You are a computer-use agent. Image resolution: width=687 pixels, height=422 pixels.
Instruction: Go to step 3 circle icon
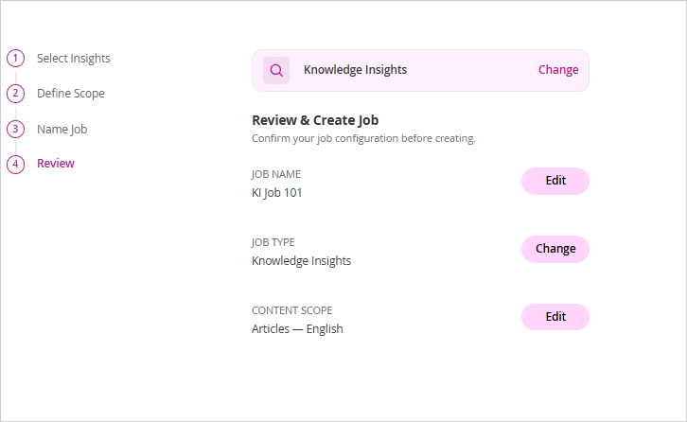(15, 129)
